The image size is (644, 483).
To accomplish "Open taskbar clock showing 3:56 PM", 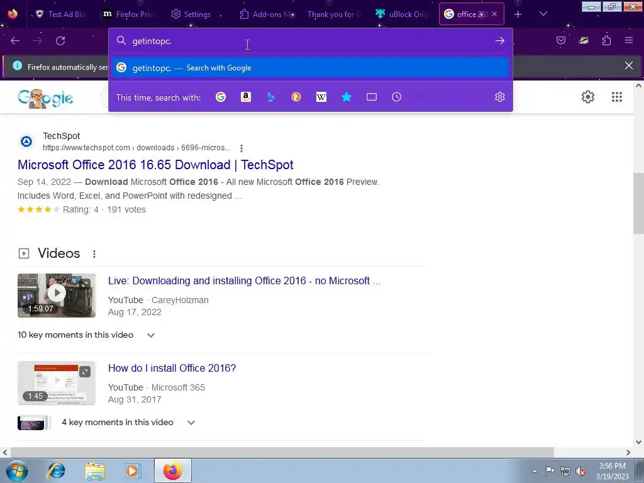I will coord(613,471).
